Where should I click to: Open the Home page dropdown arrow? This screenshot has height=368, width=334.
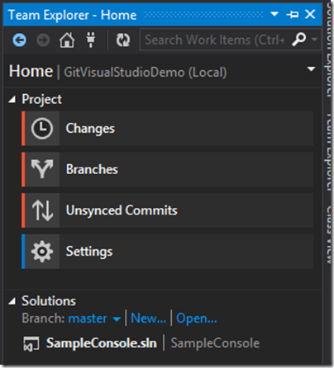[312, 68]
